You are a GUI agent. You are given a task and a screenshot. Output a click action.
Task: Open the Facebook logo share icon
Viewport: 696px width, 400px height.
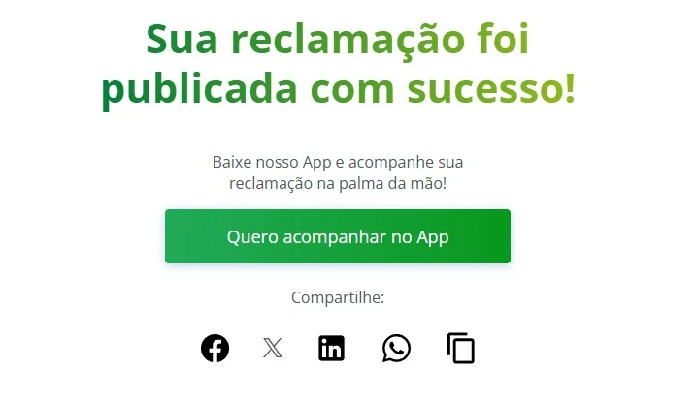coord(215,348)
